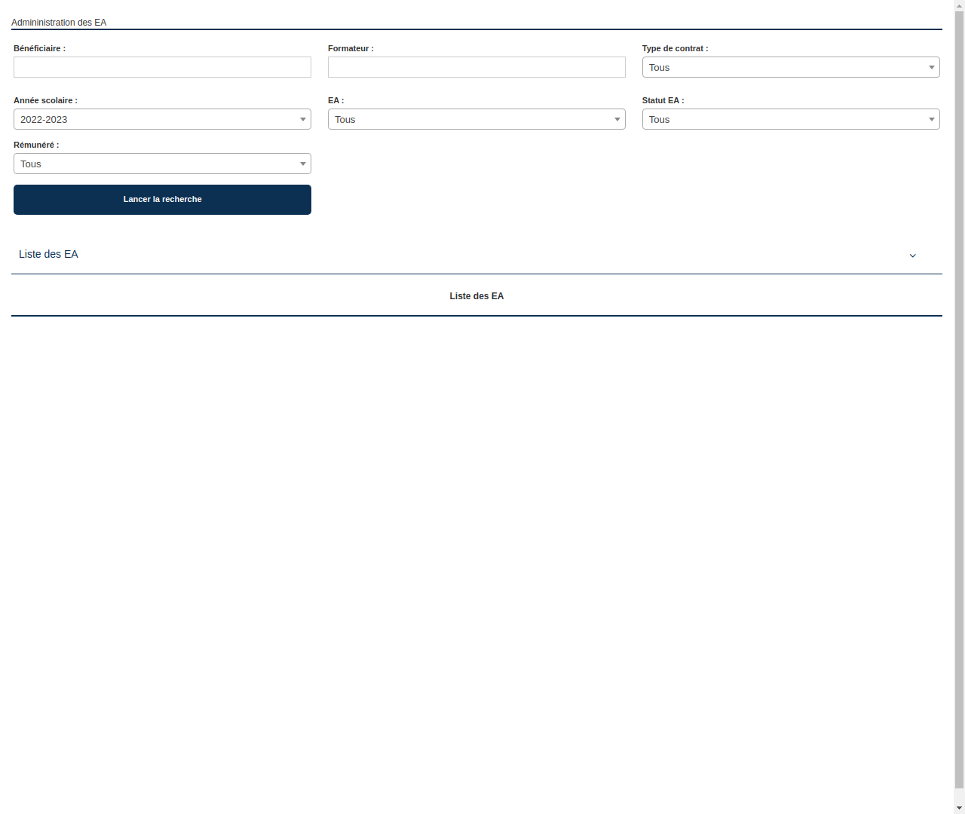Click the scrollbar down arrow
The image size is (965, 814).
[959, 809]
